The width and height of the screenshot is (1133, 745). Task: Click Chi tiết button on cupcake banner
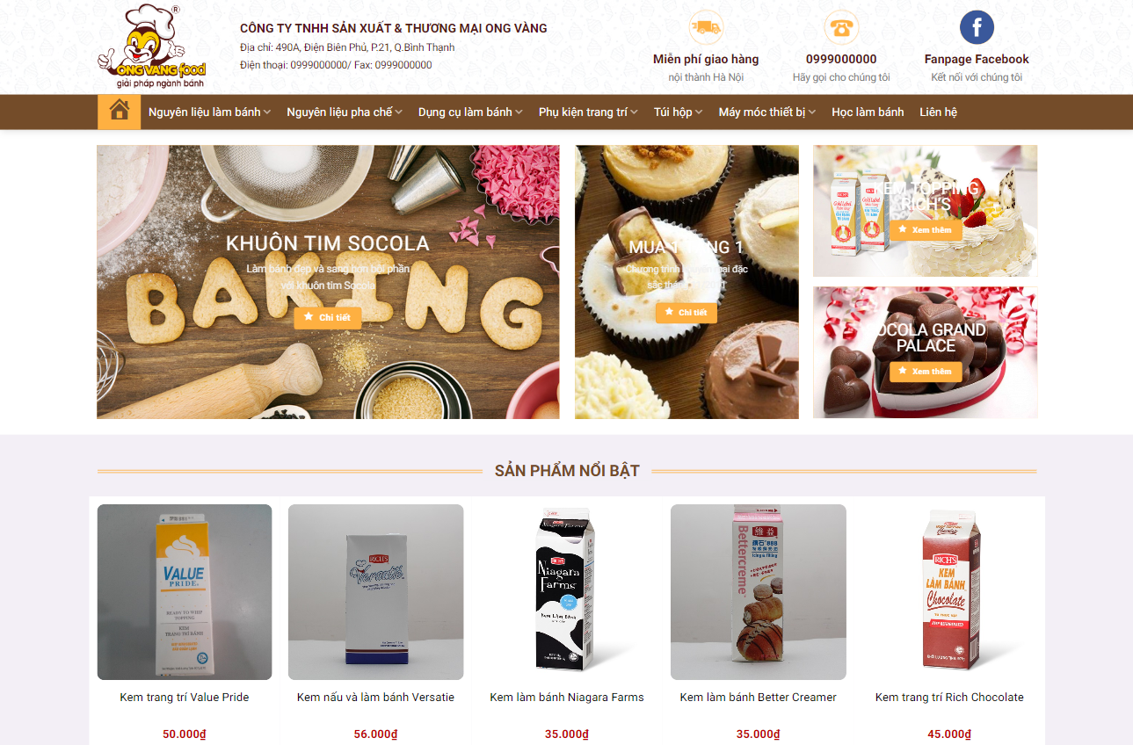pyautogui.click(x=686, y=313)
